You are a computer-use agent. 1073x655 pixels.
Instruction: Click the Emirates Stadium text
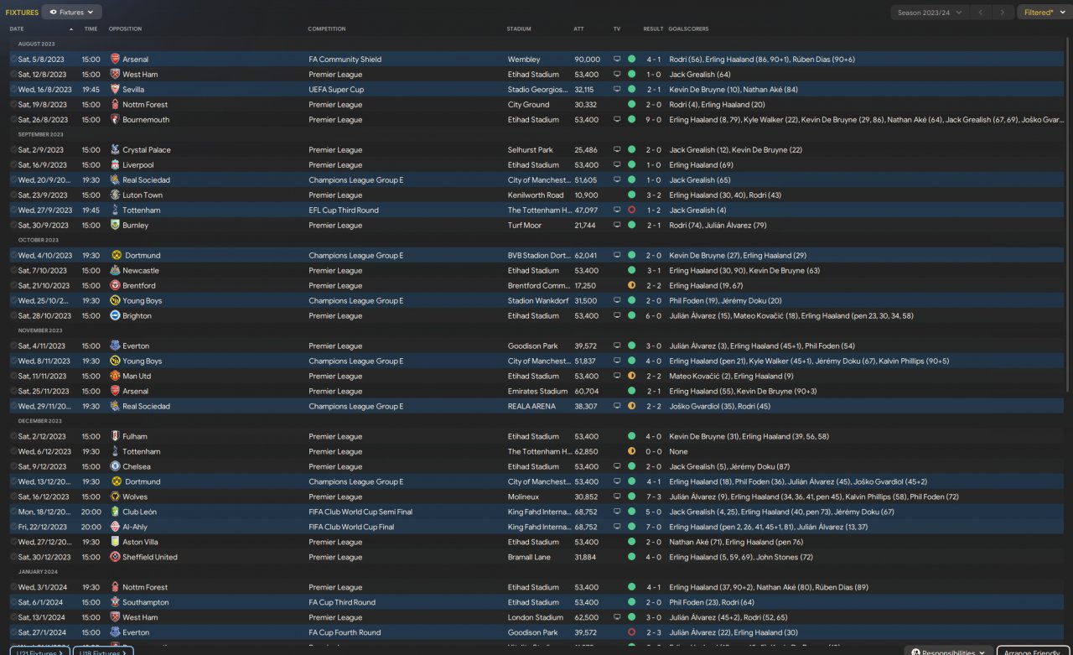click(537, 392)
